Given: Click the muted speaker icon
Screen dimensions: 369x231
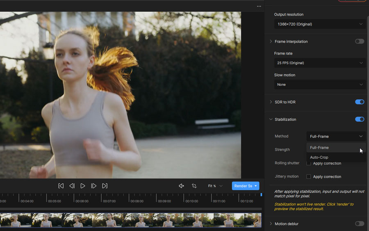Looking at the screenshot, I should point(181,186).
